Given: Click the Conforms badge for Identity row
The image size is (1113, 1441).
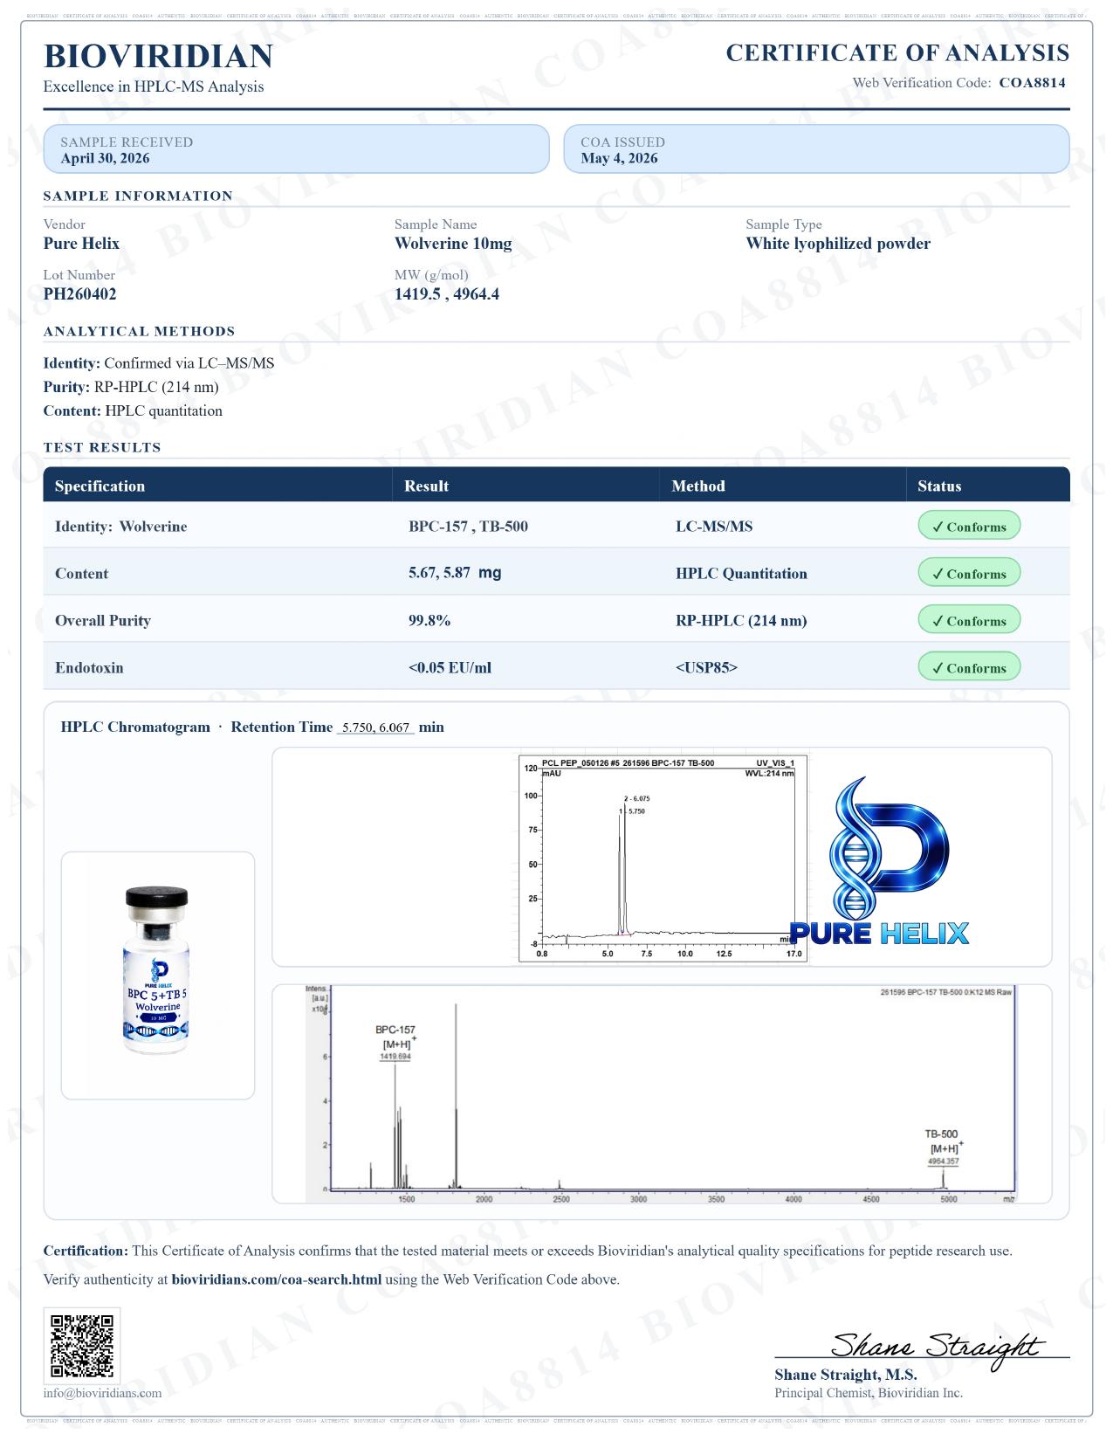Looking at the screenshot, I should coord(969,527).
